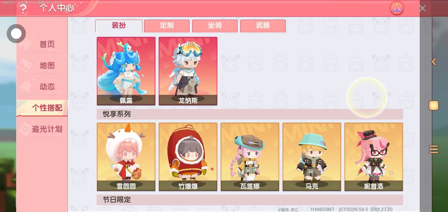Screen dimensions: 448x212
Task: Open the 武器 tab
Action: tap(263, 26)
